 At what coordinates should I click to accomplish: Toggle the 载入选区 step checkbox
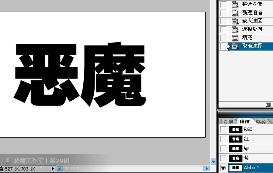tap(223, 21)
